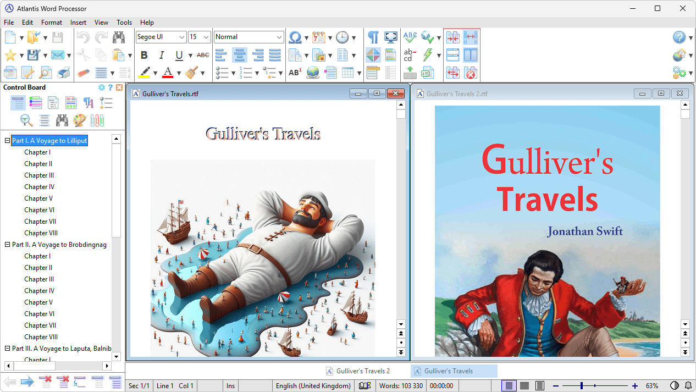This screenshot has height=392, width=696.
Task: Apply yellow highlight color marker
Action: pyautogui.click(x=144, y=73)
